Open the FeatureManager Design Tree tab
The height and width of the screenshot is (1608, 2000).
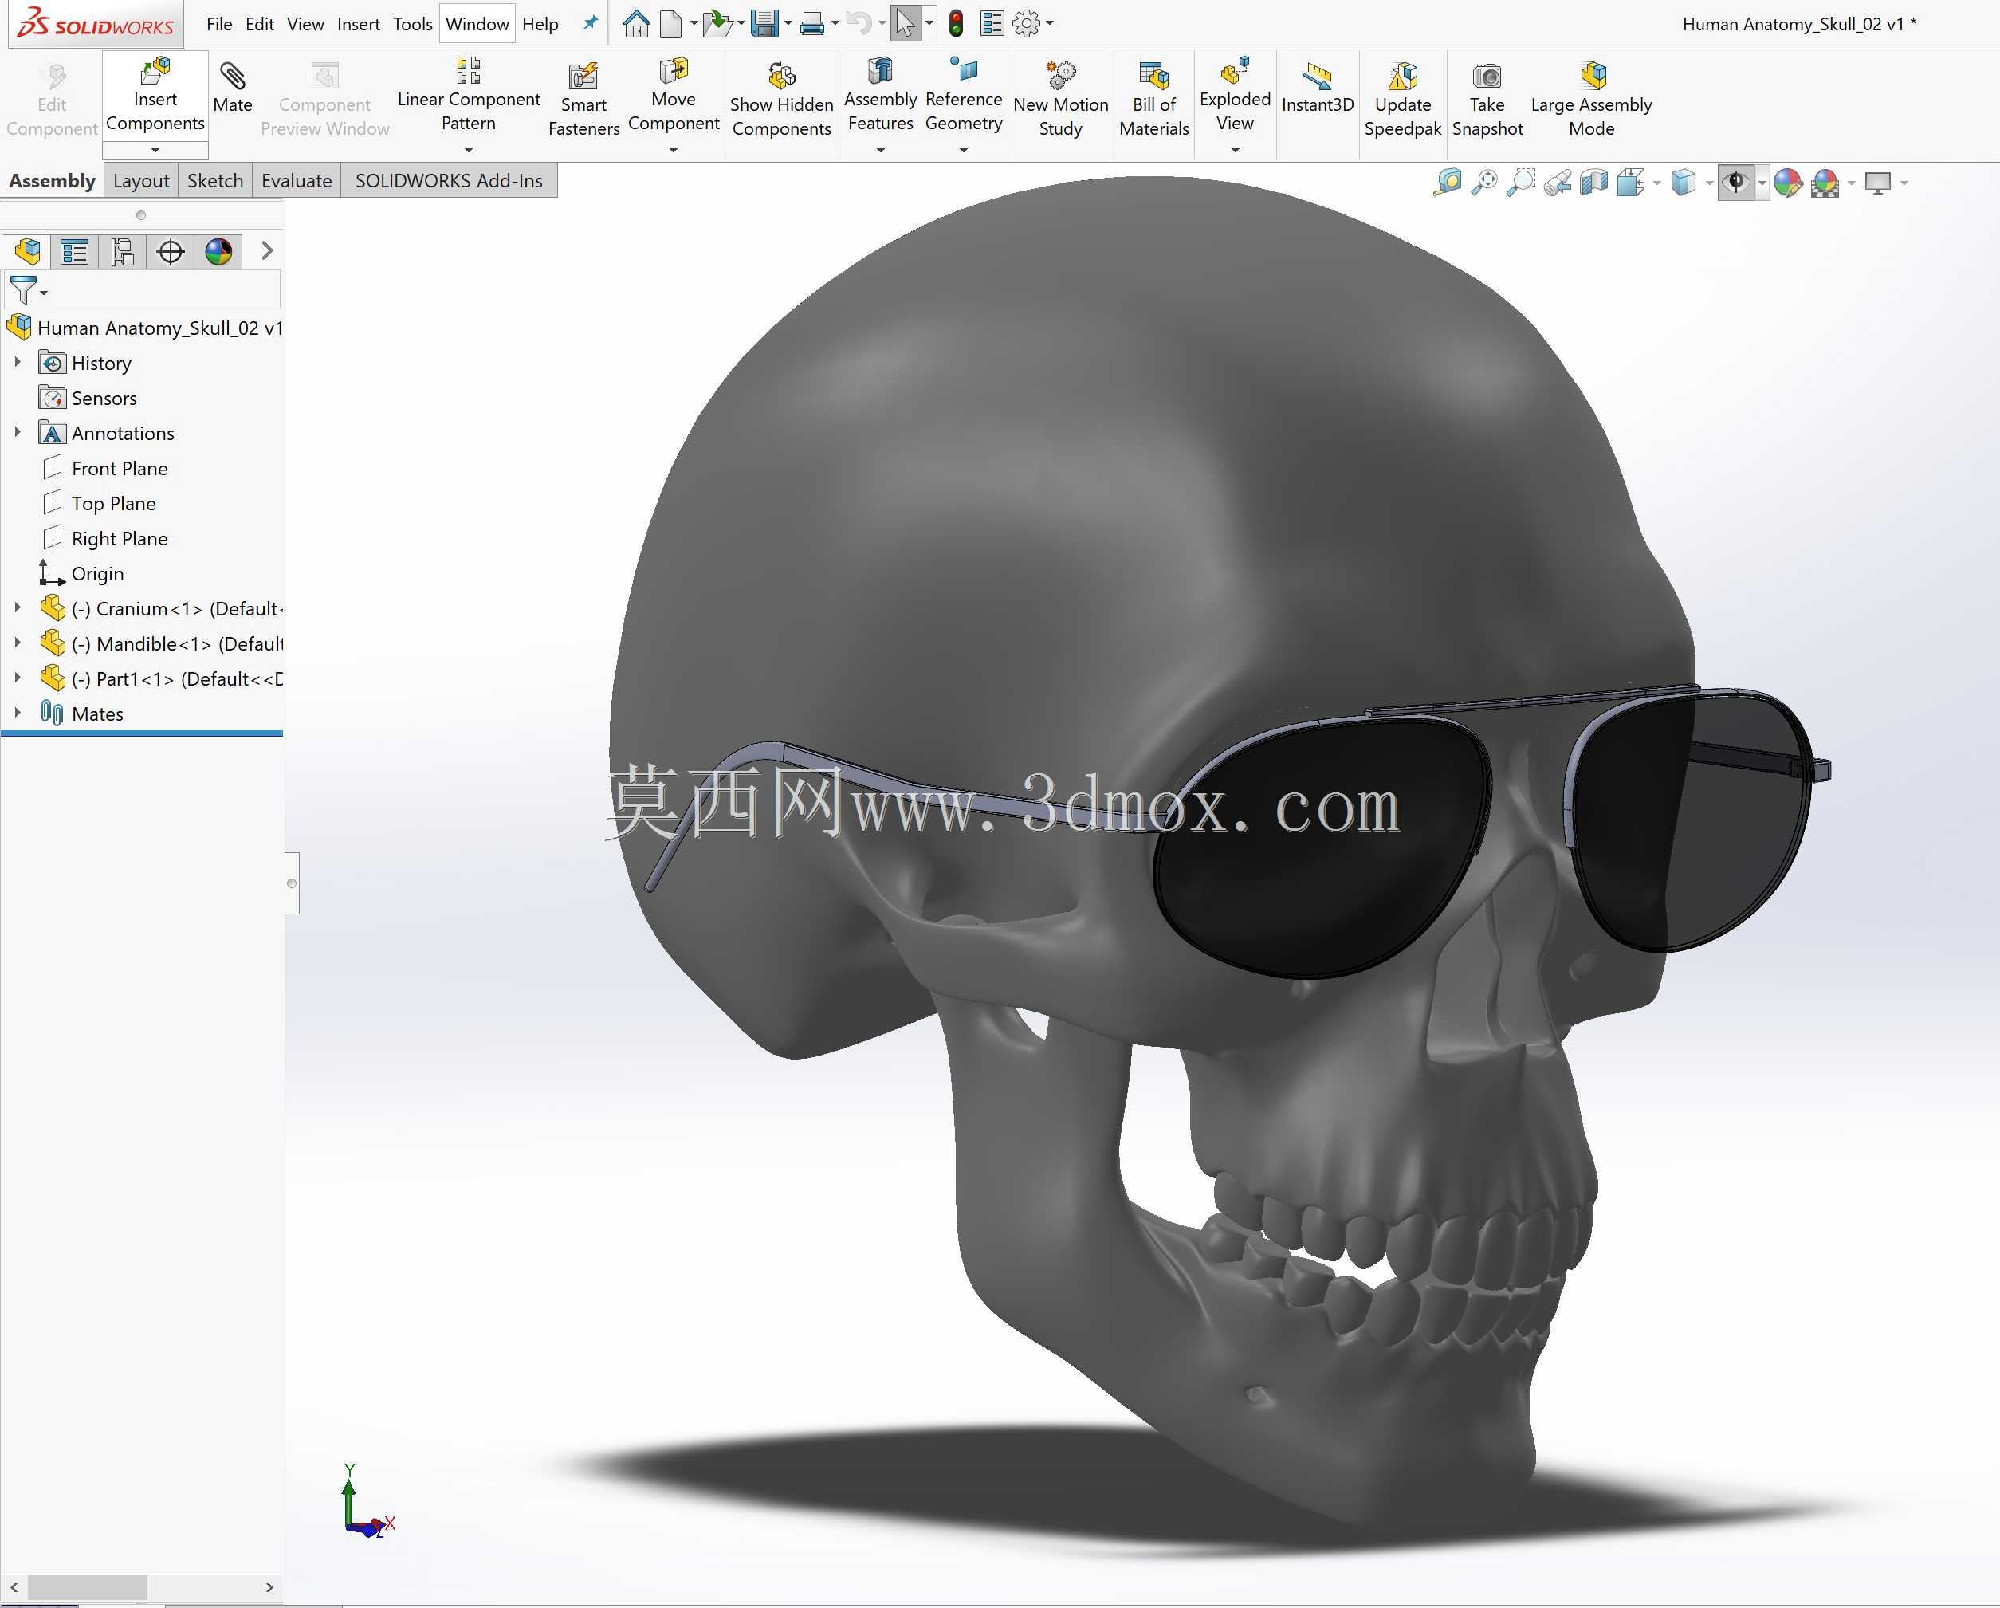point(28,251)
